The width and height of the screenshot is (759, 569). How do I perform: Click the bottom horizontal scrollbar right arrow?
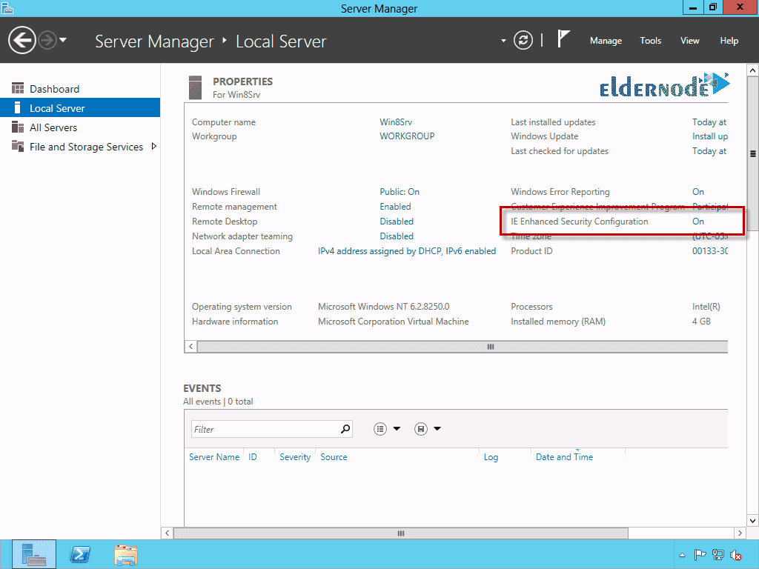tap(740, 533)
